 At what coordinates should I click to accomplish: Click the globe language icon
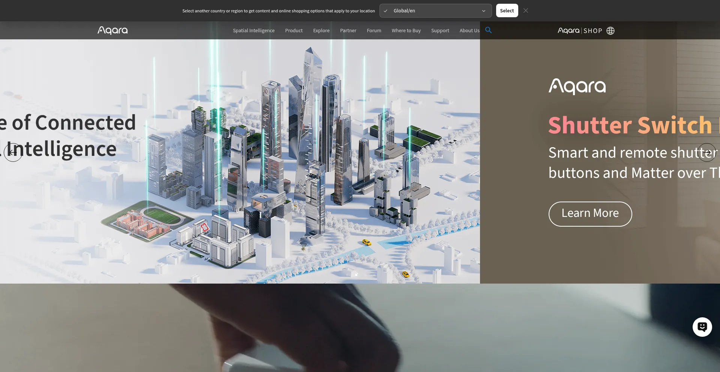tap(610, 31)
